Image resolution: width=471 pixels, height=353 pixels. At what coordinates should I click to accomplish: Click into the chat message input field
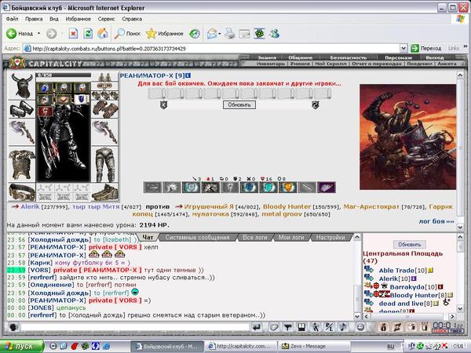point(134,327)
